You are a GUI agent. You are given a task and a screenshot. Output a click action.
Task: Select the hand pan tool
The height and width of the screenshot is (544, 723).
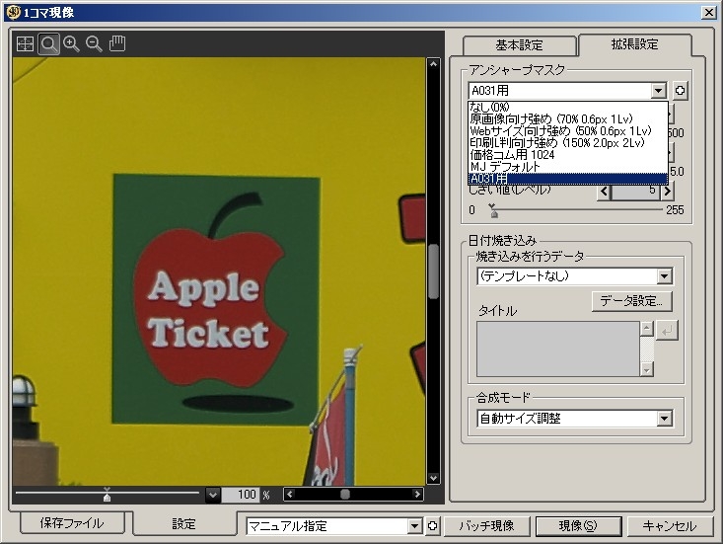(x=117, y=43)
